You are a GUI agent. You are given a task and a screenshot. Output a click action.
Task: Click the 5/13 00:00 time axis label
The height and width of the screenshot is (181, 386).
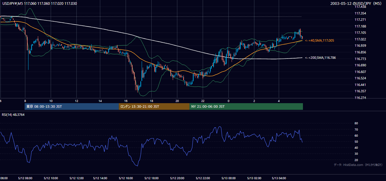point(228,178)
